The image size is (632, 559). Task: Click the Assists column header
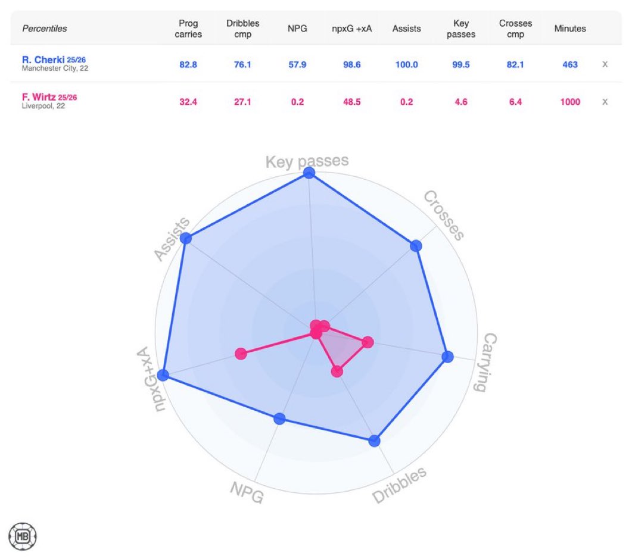click(x=406, y=29)
